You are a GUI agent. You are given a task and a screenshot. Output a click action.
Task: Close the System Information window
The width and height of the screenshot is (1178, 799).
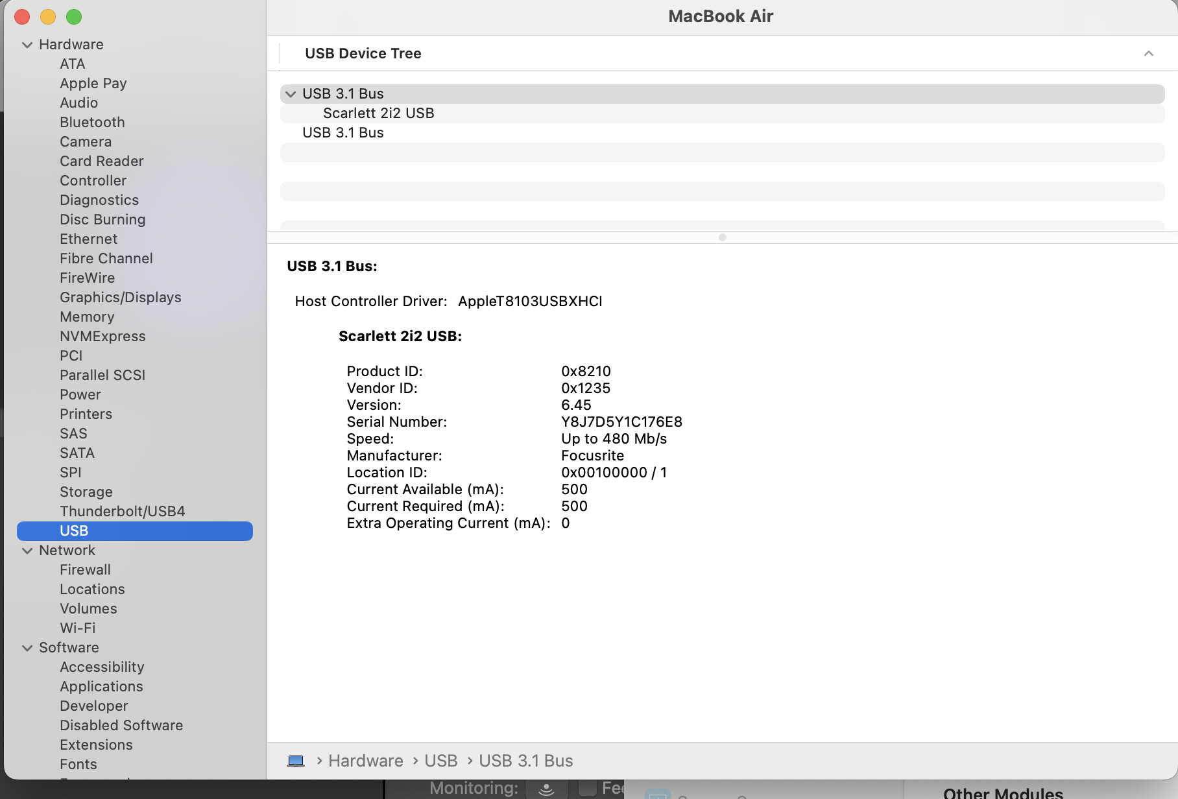point(22,17)
